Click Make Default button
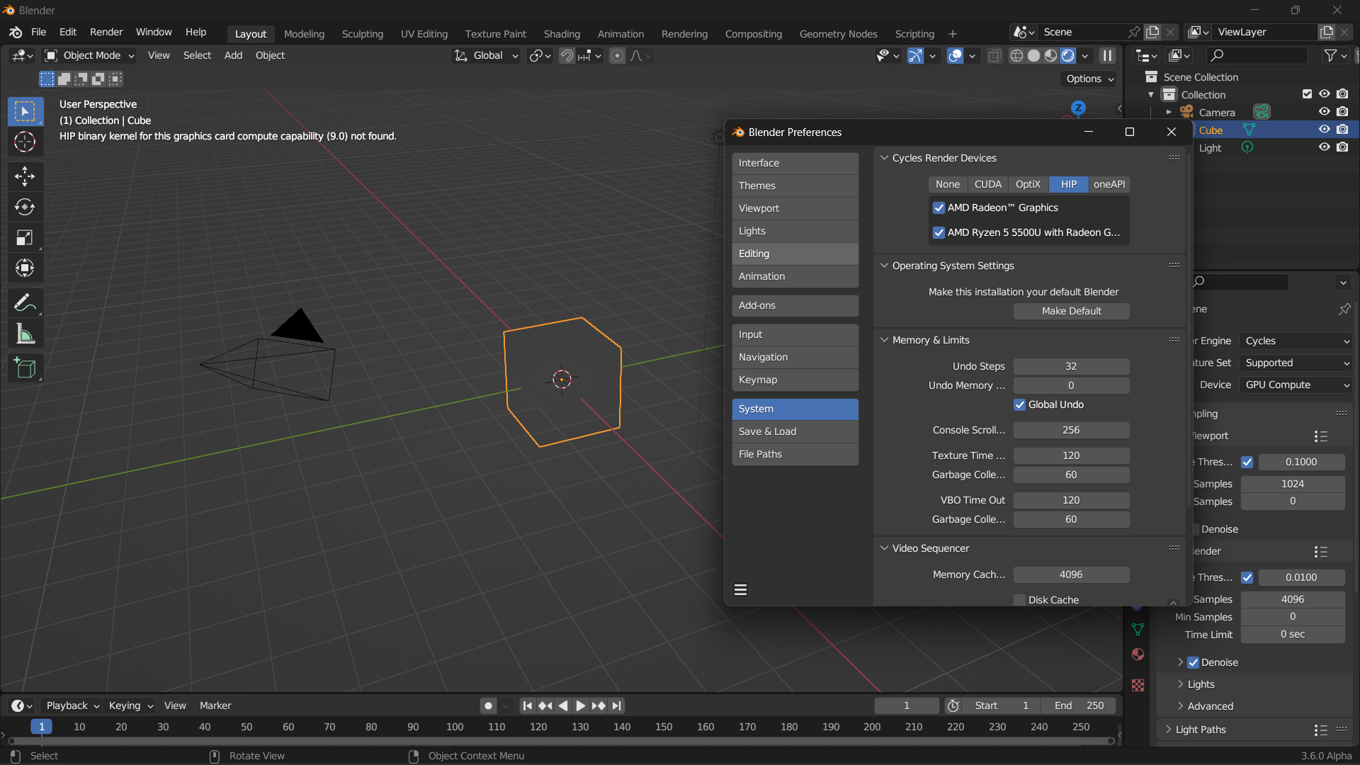The image size is (1360, 765). pos(1071,311)
